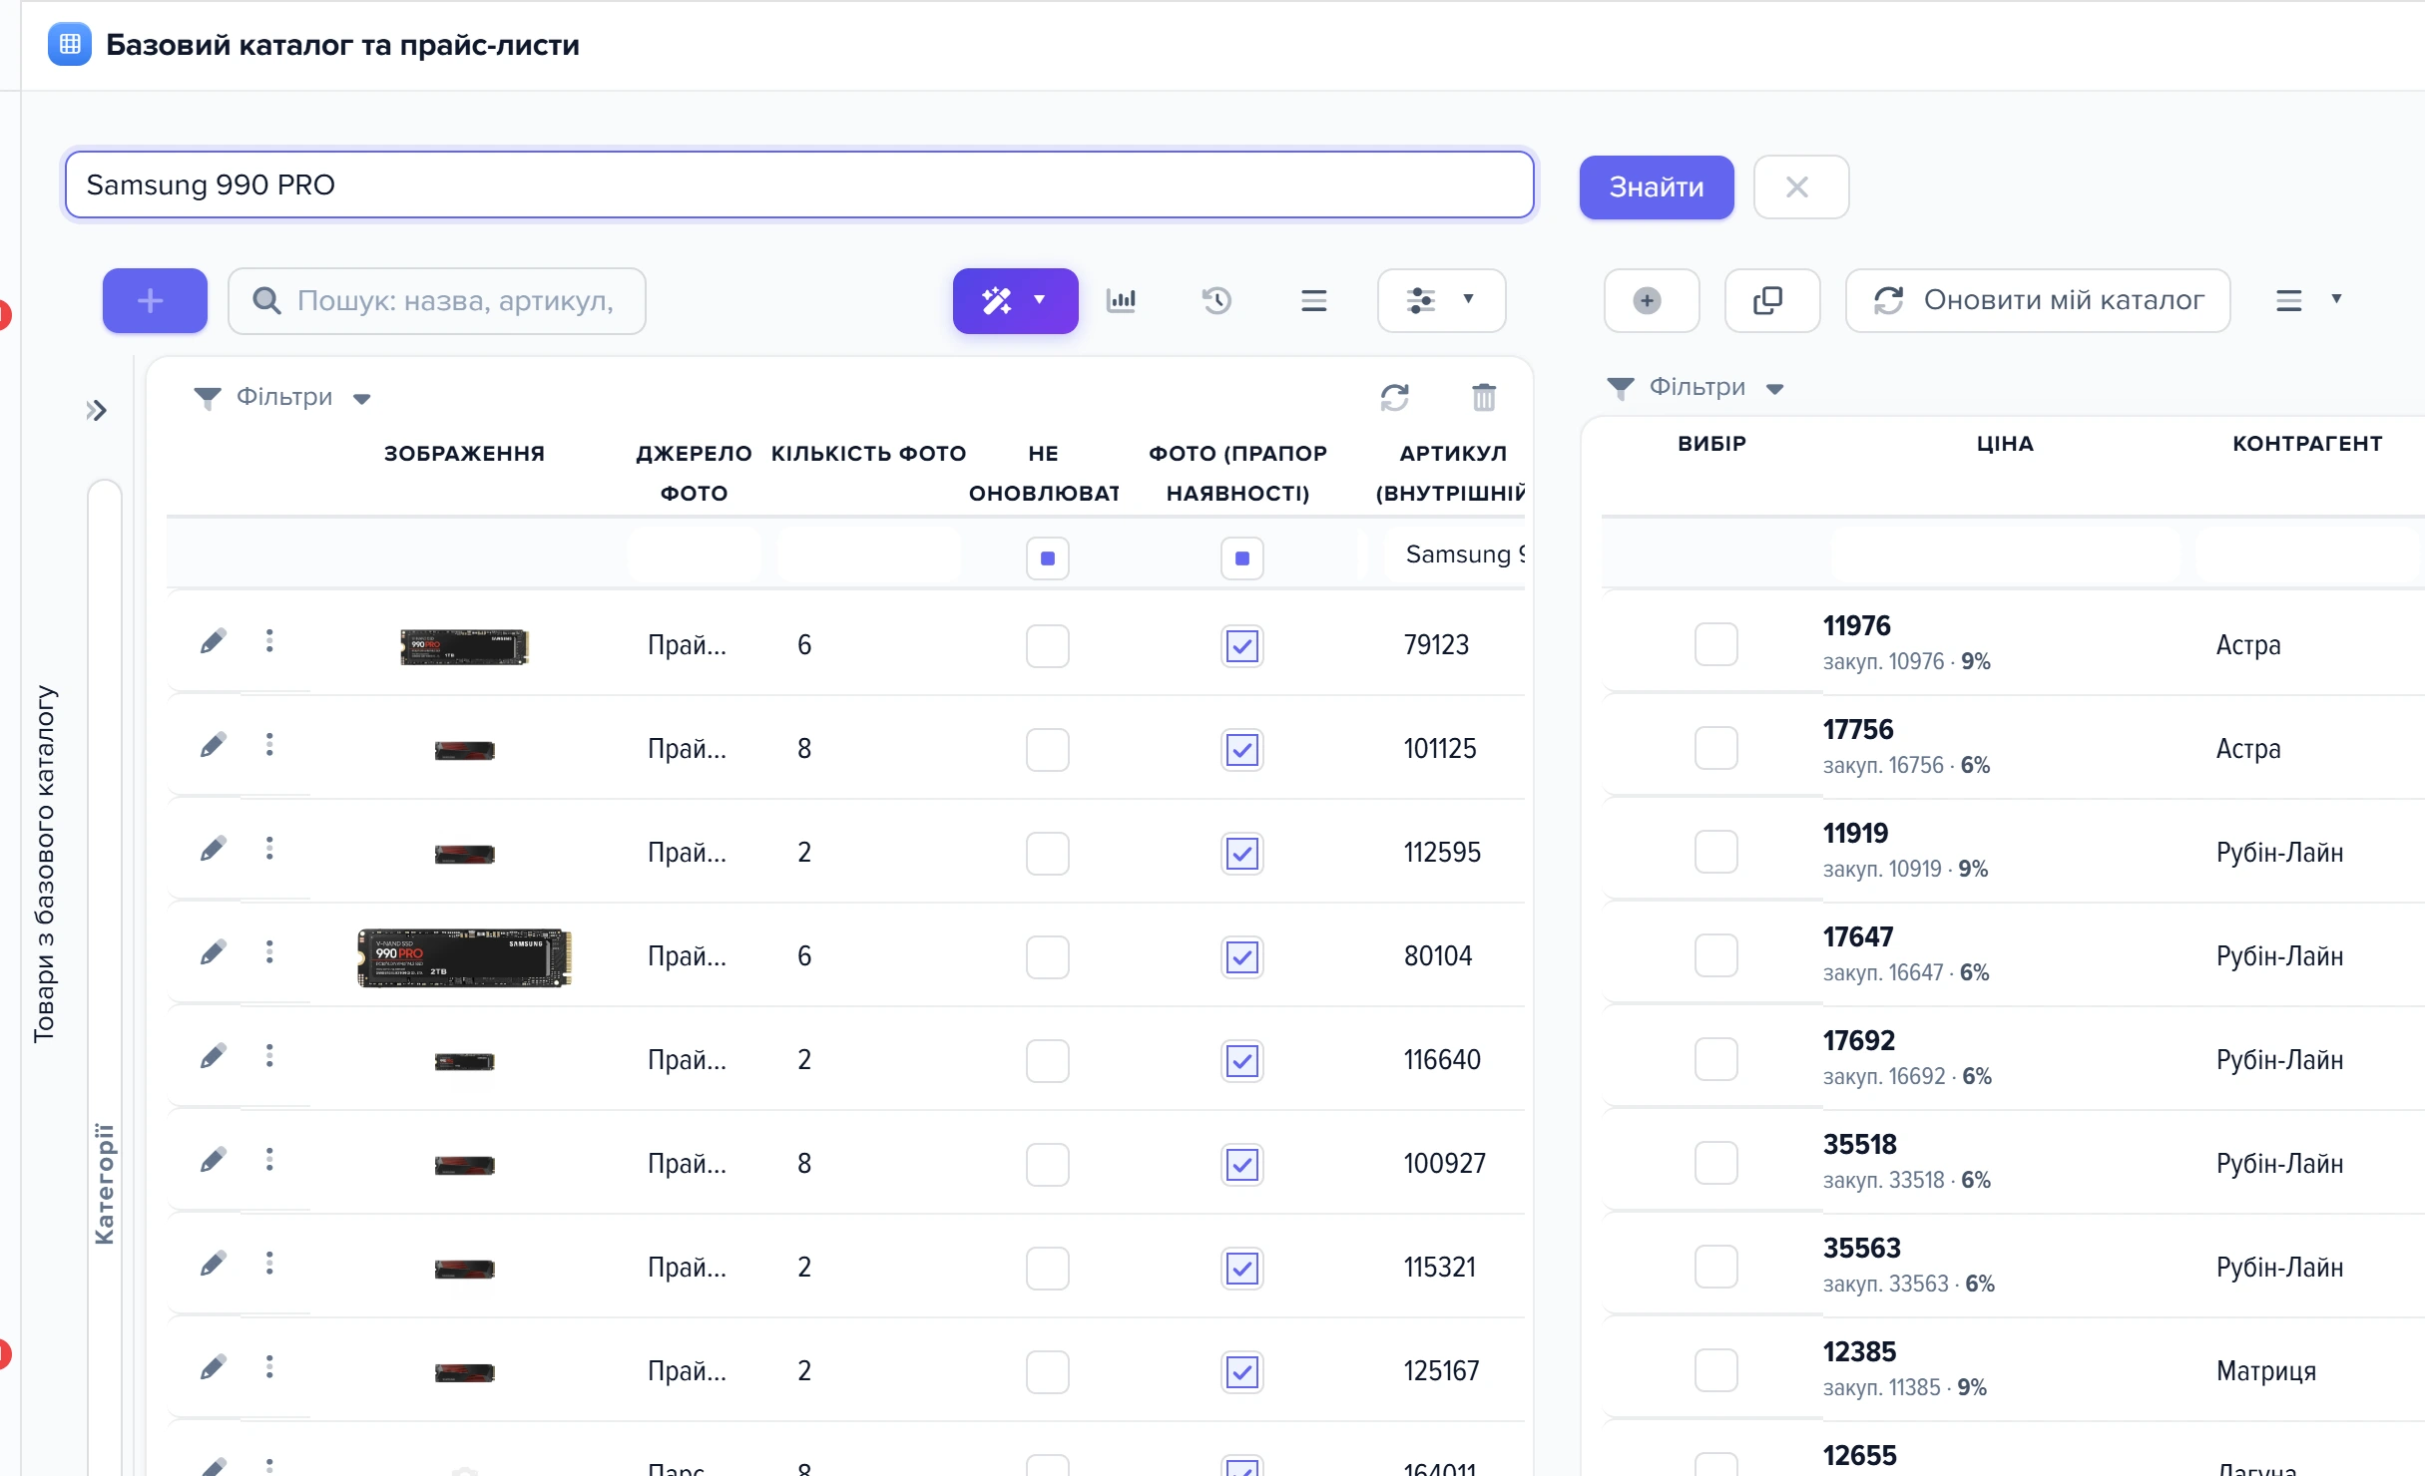2425x1476 pixels.
Task: Click Оновити мій каталог button
Action: coord(2037,300)
